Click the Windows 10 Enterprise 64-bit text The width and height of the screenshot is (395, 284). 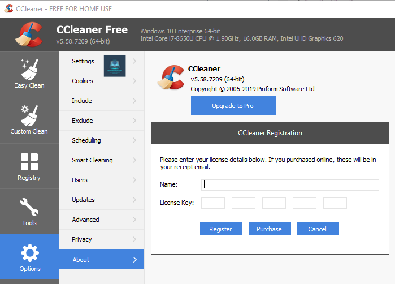click(x=180, y=31)
